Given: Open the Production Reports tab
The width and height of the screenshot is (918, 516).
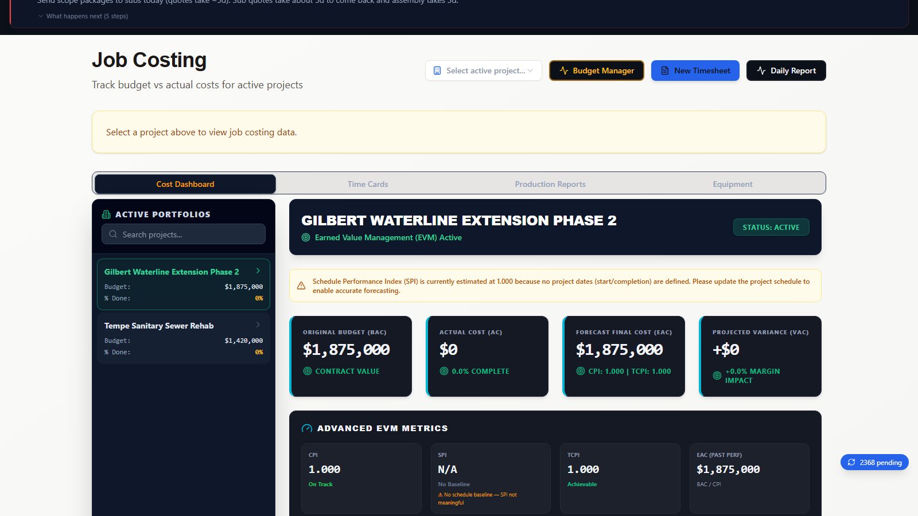Looking at the screenshot, I should coord(550,184).
